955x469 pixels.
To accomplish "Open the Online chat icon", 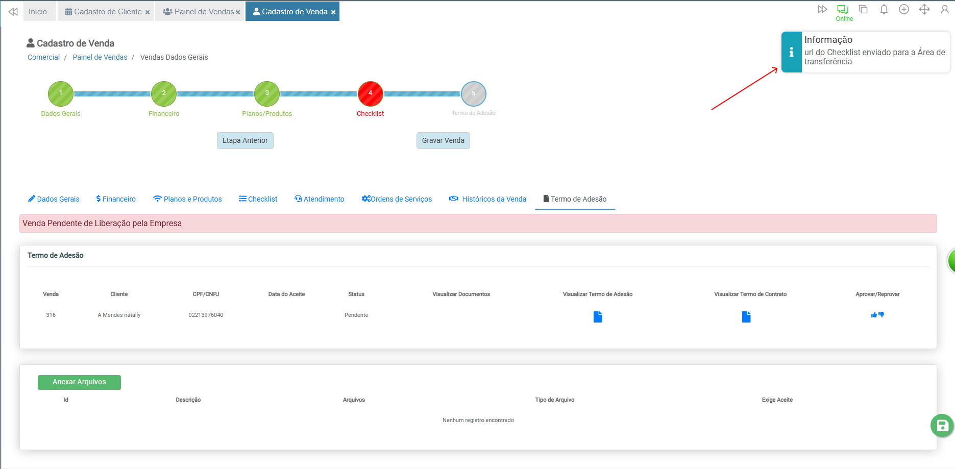I will point(843,10).
